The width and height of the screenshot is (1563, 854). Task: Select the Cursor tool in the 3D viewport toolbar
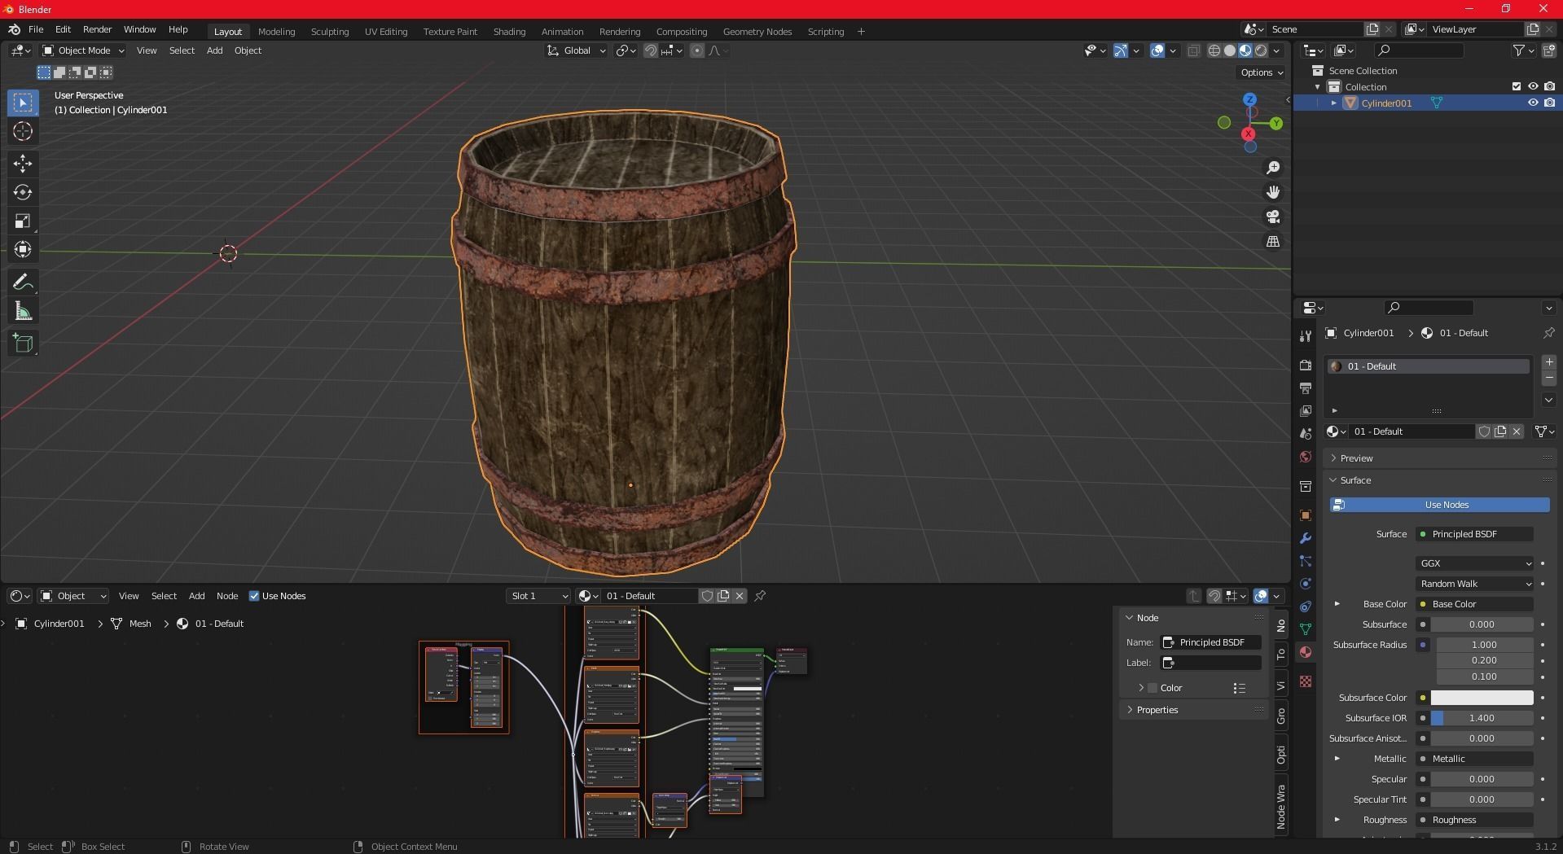(23, 131)
